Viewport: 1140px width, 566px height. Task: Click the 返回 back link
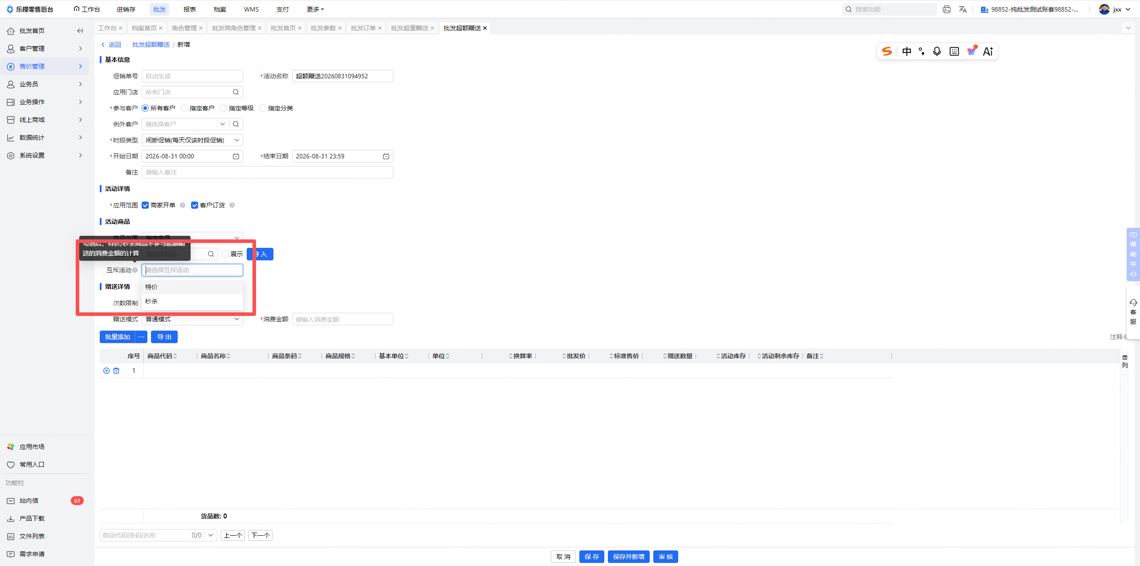coord(111,44)
